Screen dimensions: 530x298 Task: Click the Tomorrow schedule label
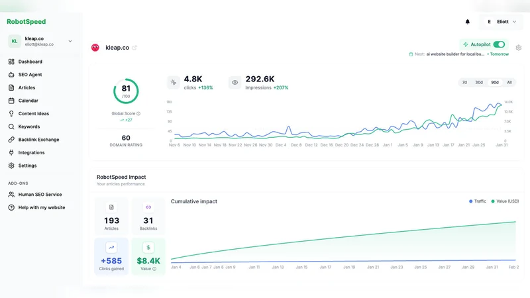point(500,54)
